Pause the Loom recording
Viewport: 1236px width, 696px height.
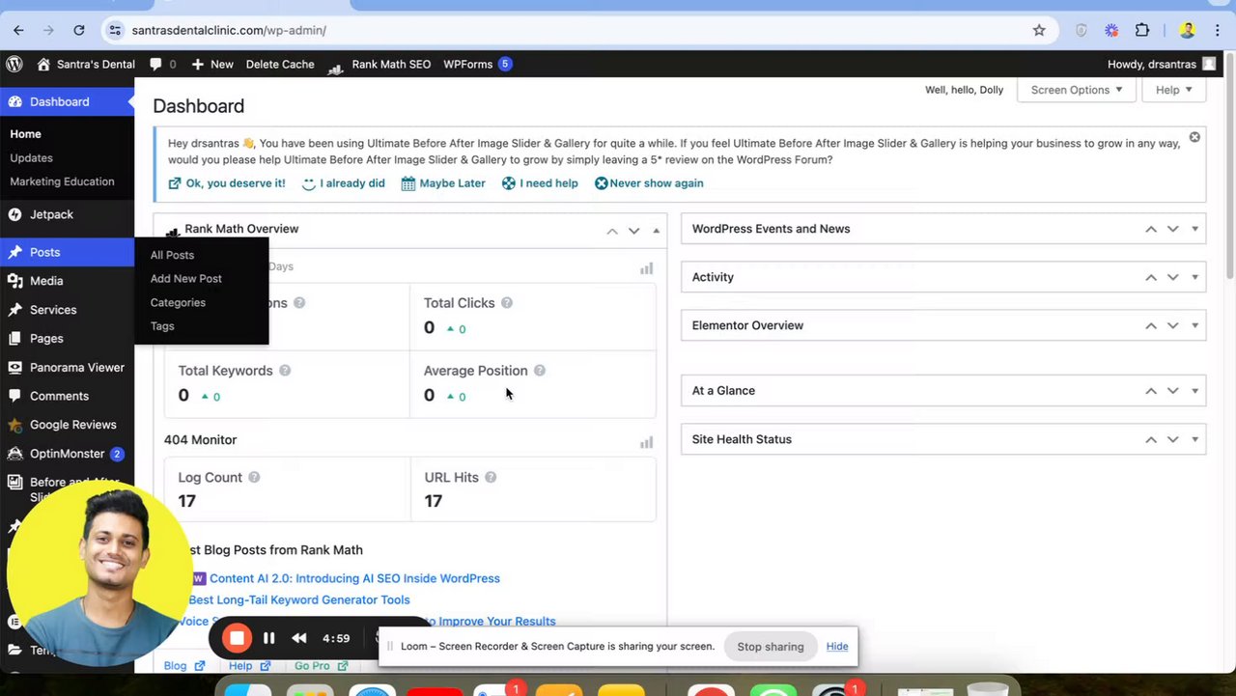tap(269, 638)
